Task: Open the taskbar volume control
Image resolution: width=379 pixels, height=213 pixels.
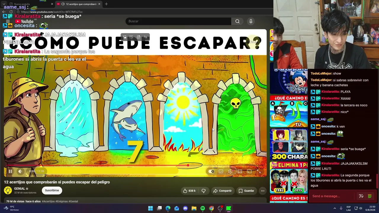Action: tap(361, 209)
